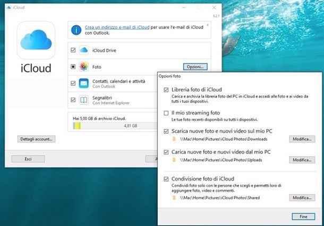
Task: Select the Uploads folder path text
Action: pos(221,160)
